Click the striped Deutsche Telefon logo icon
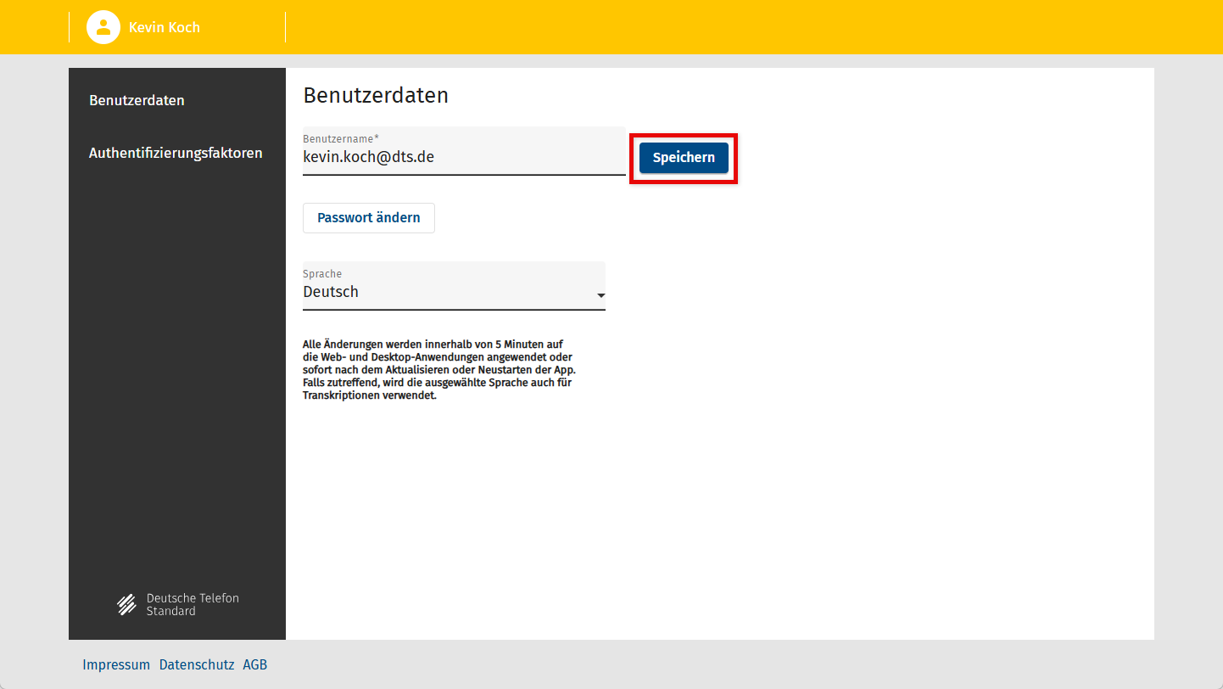The width and height of the screenshot is (1223, 689). tap(126, 604)
